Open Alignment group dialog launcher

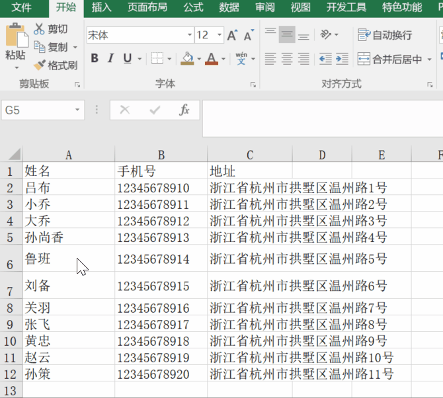pyautogui.click(x=430, y=85)
